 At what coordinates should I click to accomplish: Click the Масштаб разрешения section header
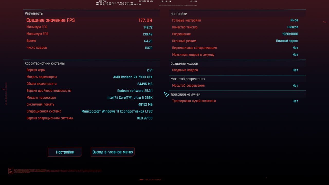coord(188,79)
